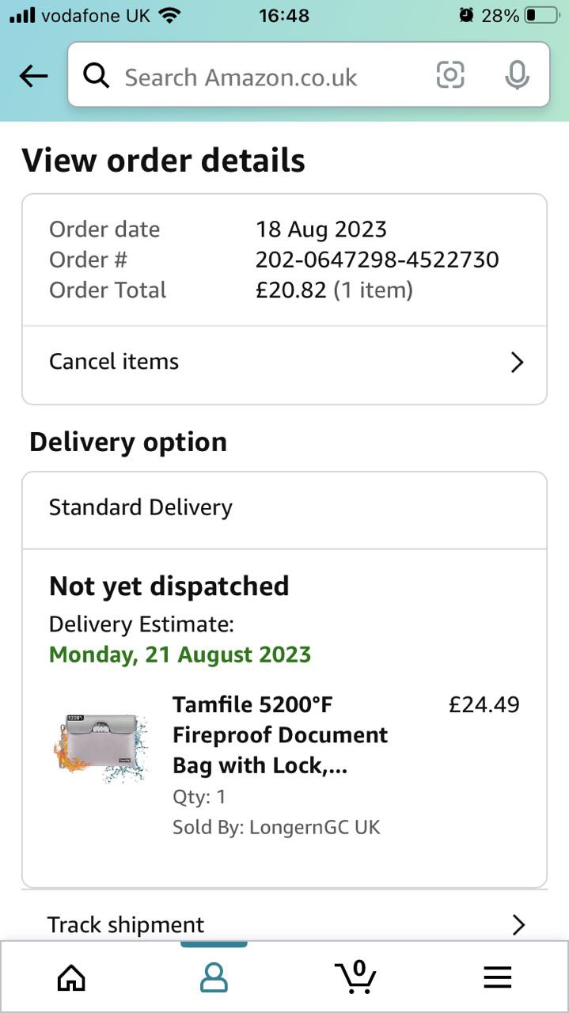Expand the Track shipment chevron
This screenshot has height=1013, width=569.
[x=518, y=924]
